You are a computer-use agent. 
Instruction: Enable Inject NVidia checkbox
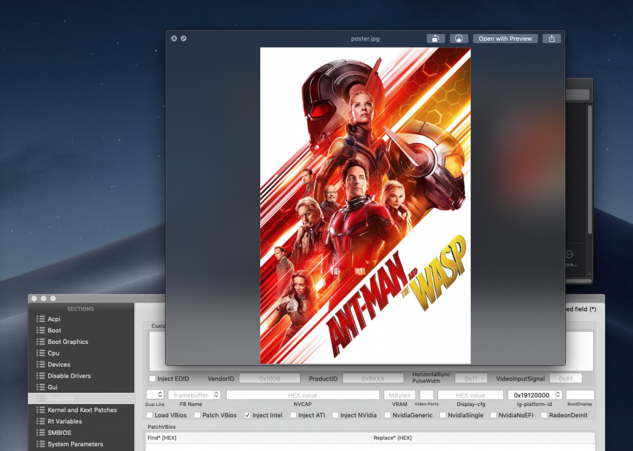pyautogui.click(x=335, y=415)
